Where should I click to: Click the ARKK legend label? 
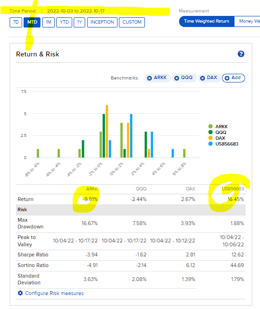pyautogui.click(x=221, y=126)
